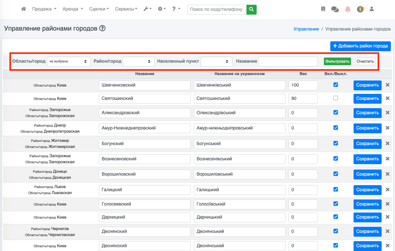Click the notifications bell icon
The height and width of the screenshot is (251, 395).
point(348,9)
